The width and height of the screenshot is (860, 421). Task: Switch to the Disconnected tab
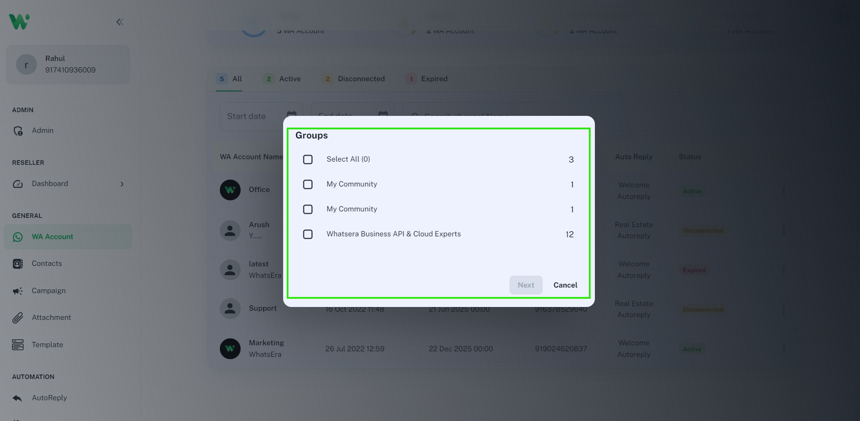pos(361,79)
